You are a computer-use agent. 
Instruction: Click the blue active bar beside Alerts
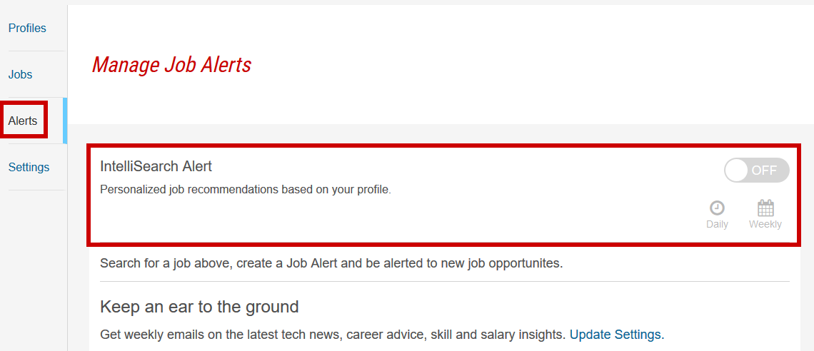click(x=65, y=121)
